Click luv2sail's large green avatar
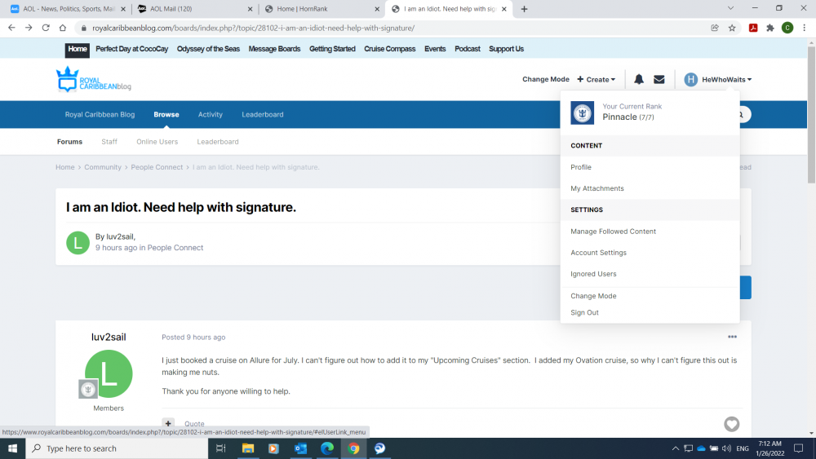This screenshot has width=816, height=459. (109, 373)
